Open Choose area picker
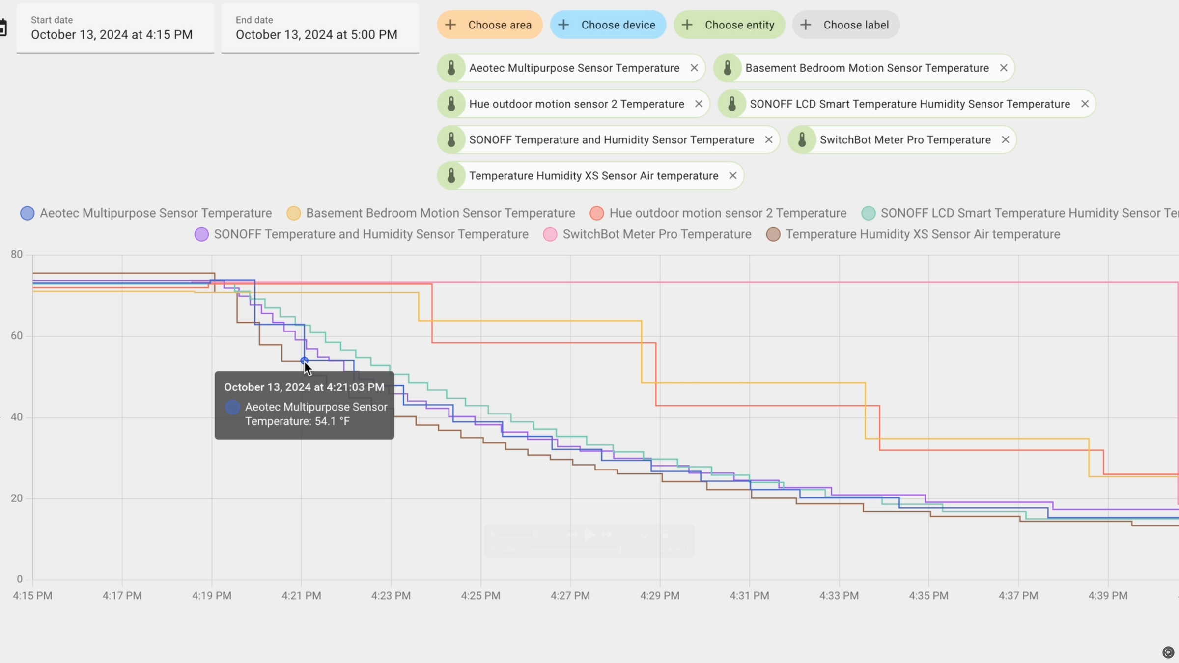 coord(490,25)
